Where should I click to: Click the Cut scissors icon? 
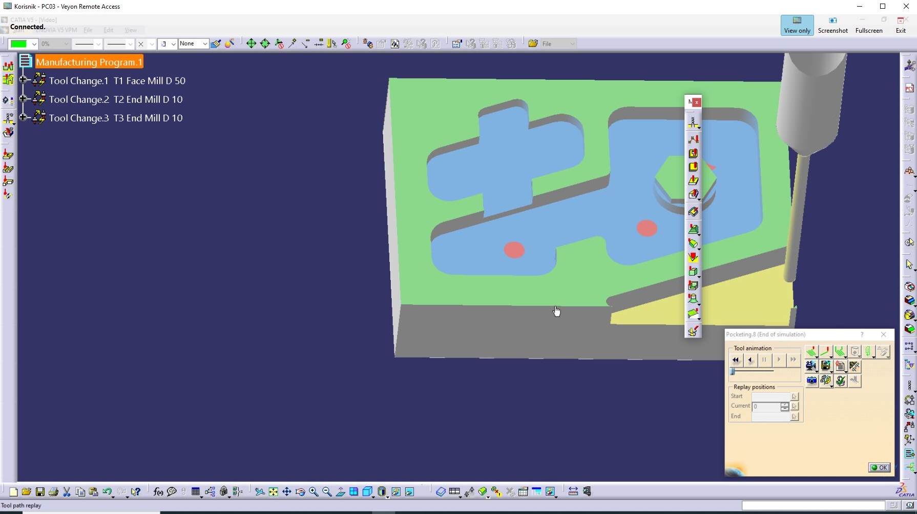coord(67,492)
